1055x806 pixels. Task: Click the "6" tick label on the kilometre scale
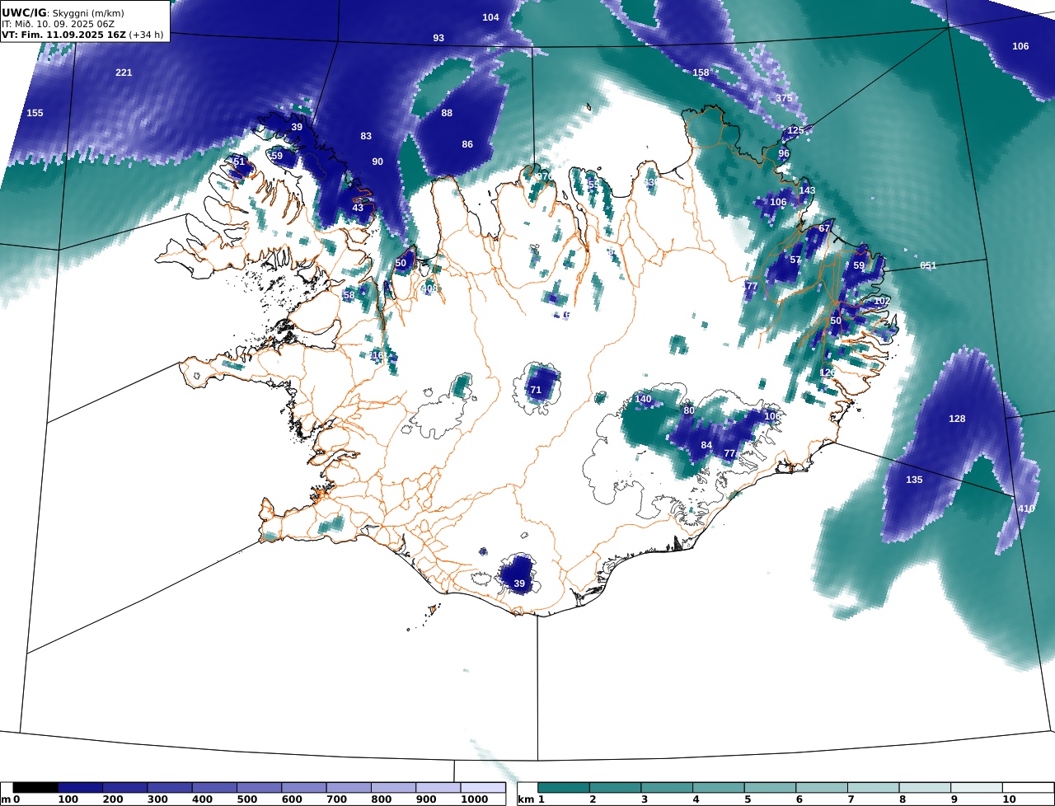tap(799, 800)
